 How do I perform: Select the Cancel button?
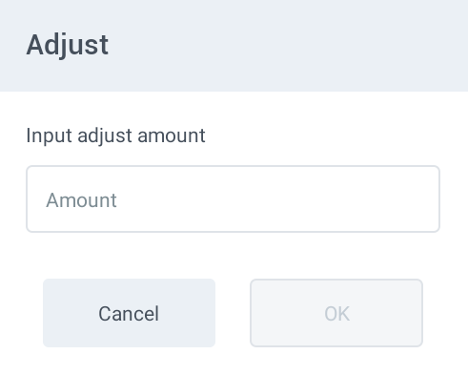click(x=129, y=313)
